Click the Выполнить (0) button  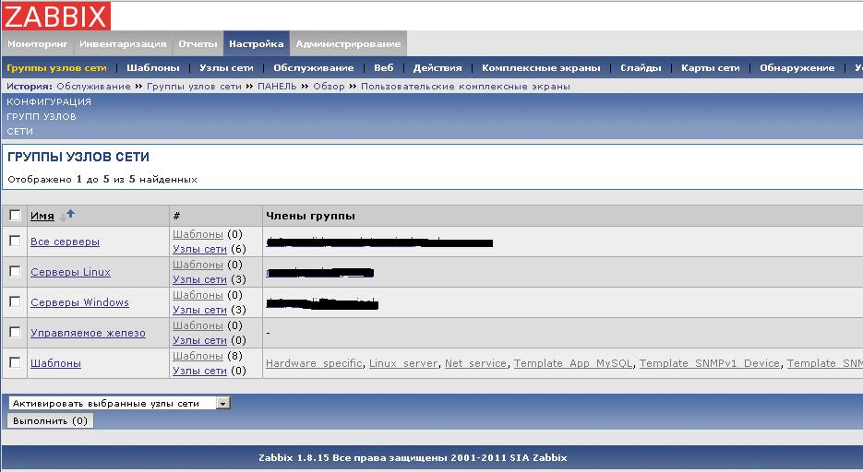[50, 421]
